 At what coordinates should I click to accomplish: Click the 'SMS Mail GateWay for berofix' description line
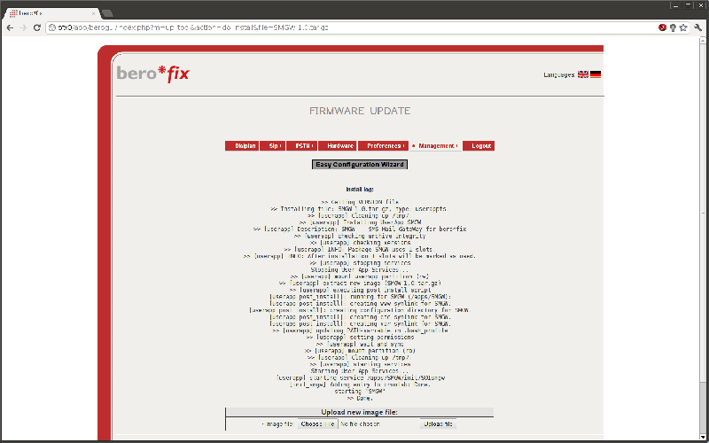coord(360,229)
